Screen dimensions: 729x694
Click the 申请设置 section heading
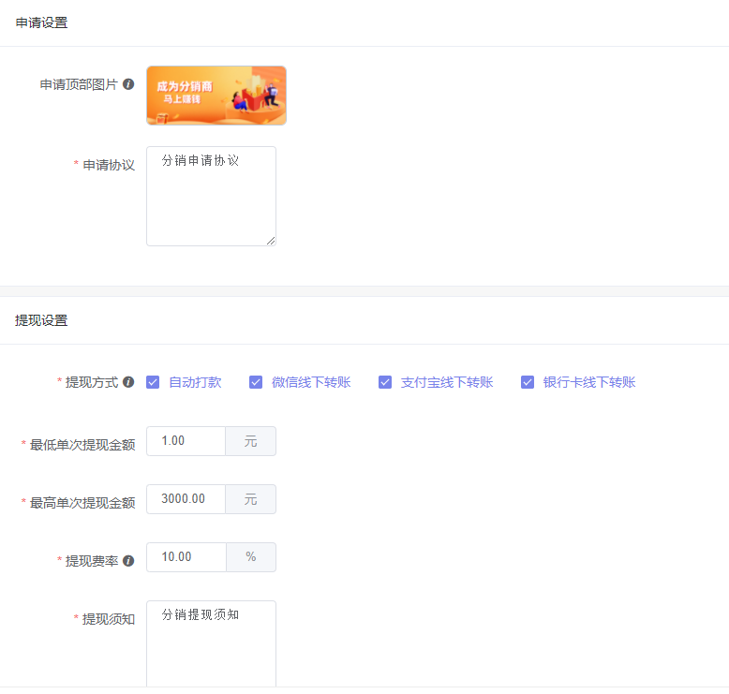[x=41, y=22]
